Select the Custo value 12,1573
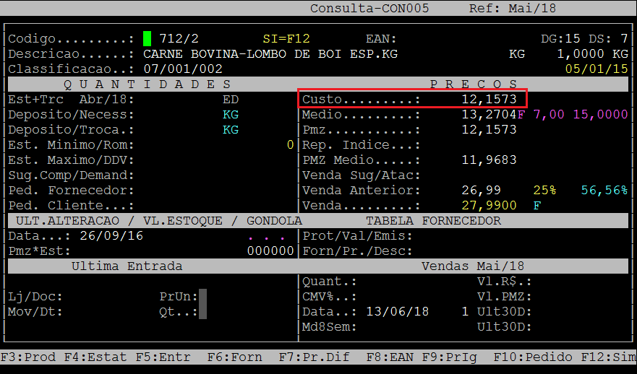Image resolution: width=637 pixels, height=374 pixels. 489,99
